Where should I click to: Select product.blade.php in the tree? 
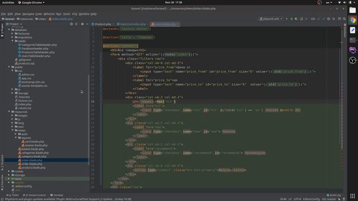point(34,167)
